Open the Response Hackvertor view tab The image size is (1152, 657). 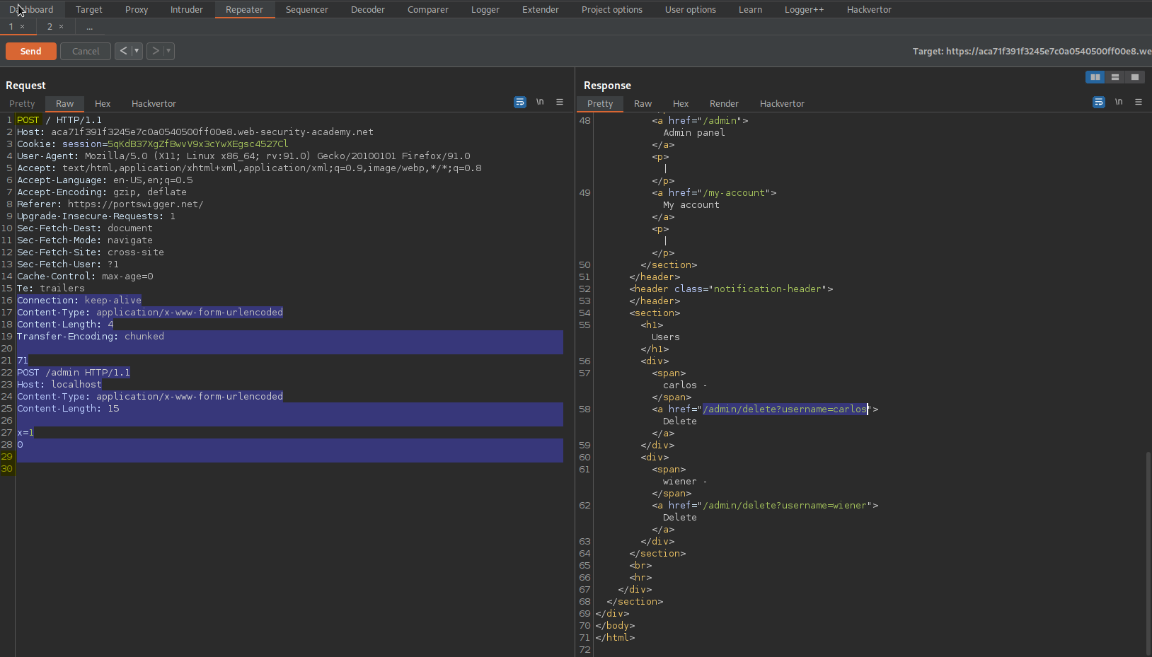click(x=782, y=103)
